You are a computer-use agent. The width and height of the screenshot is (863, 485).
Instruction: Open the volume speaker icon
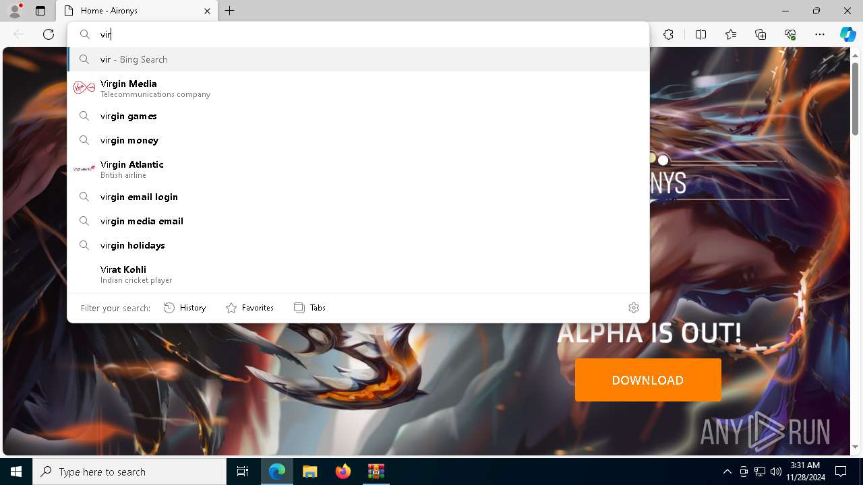click(776, 472)
